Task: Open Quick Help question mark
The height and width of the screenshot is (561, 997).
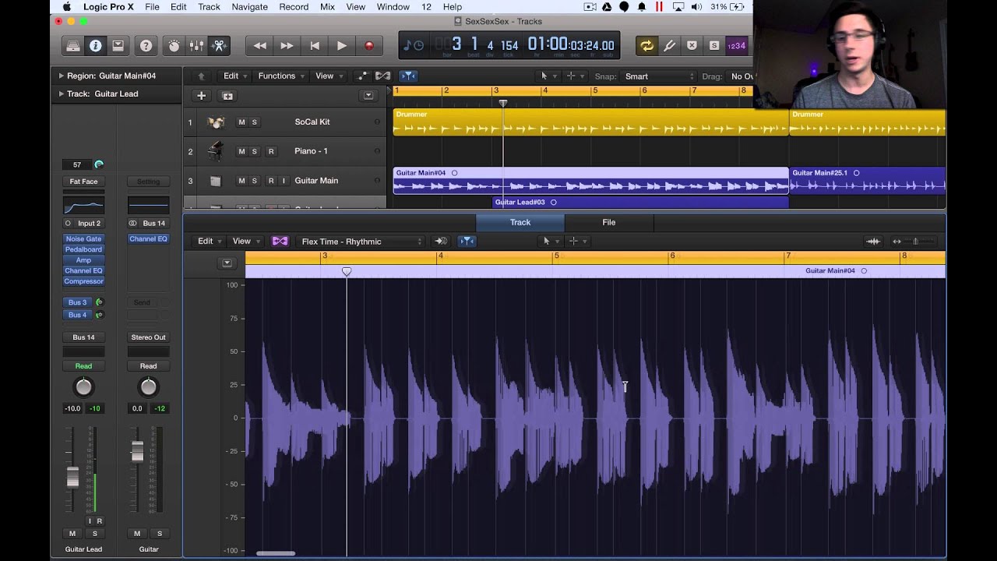Action: [146, 46]
